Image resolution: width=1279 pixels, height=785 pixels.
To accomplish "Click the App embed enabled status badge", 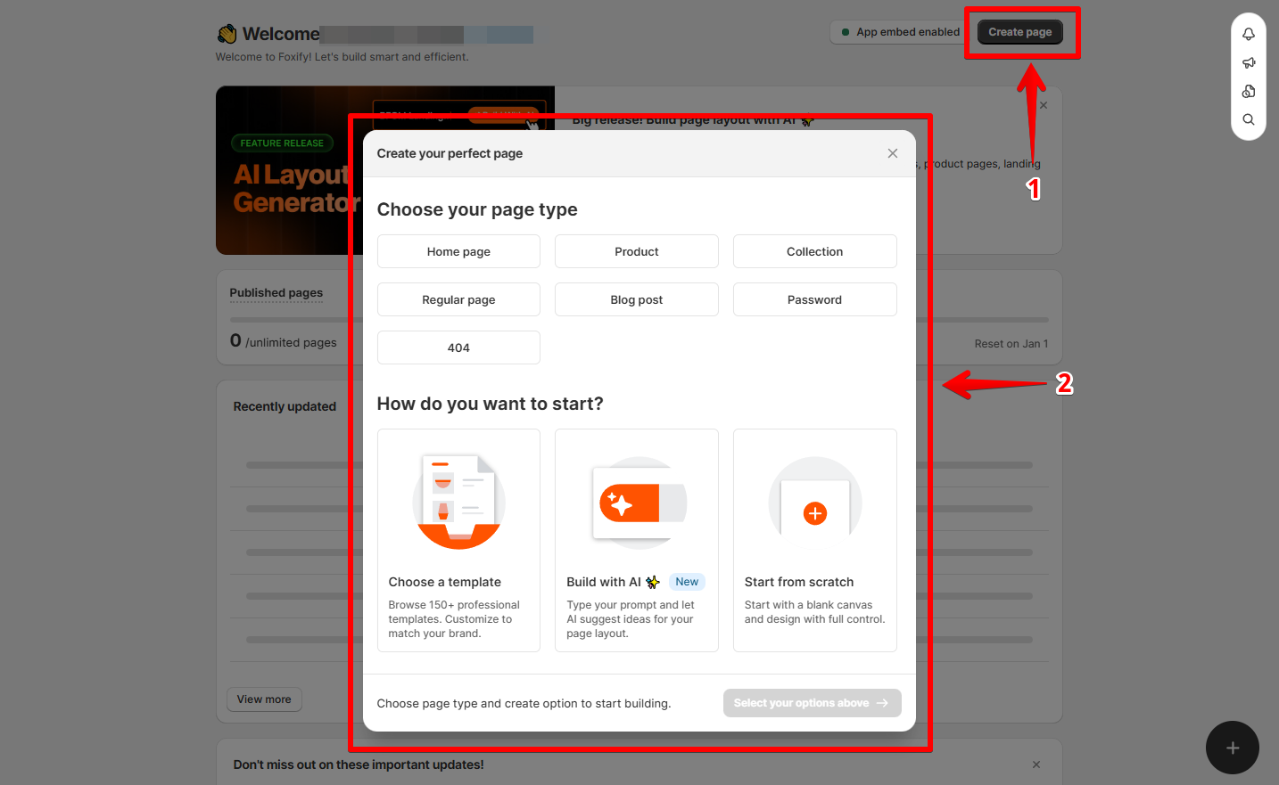I will (x=901, y=32).
